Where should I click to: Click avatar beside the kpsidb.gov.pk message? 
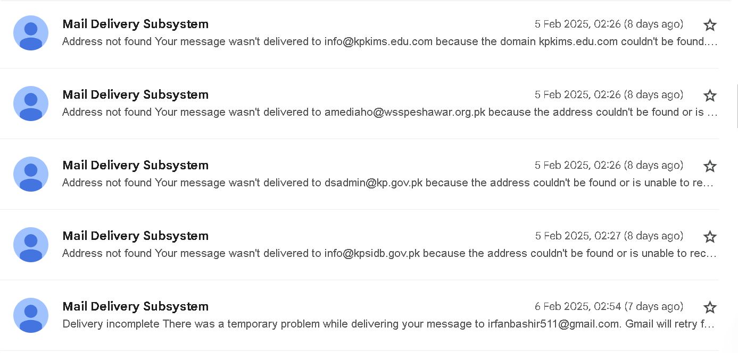click(x=31, y=245)
